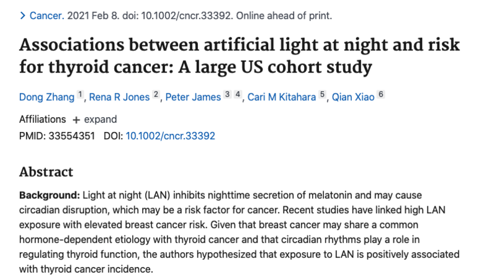Open Qian Xiao author link
The image size is (484, 280).
[353, 97]
